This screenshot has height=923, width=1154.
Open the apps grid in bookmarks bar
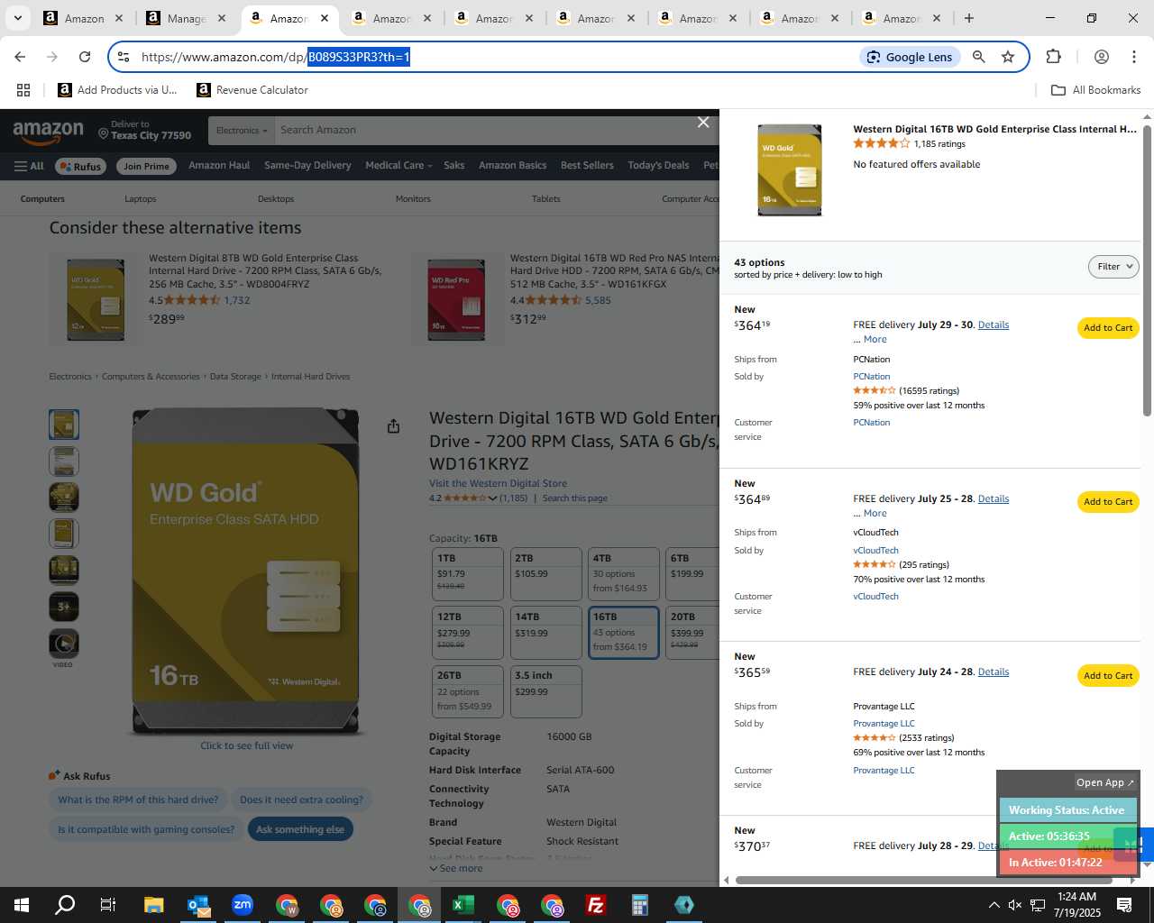23,90
